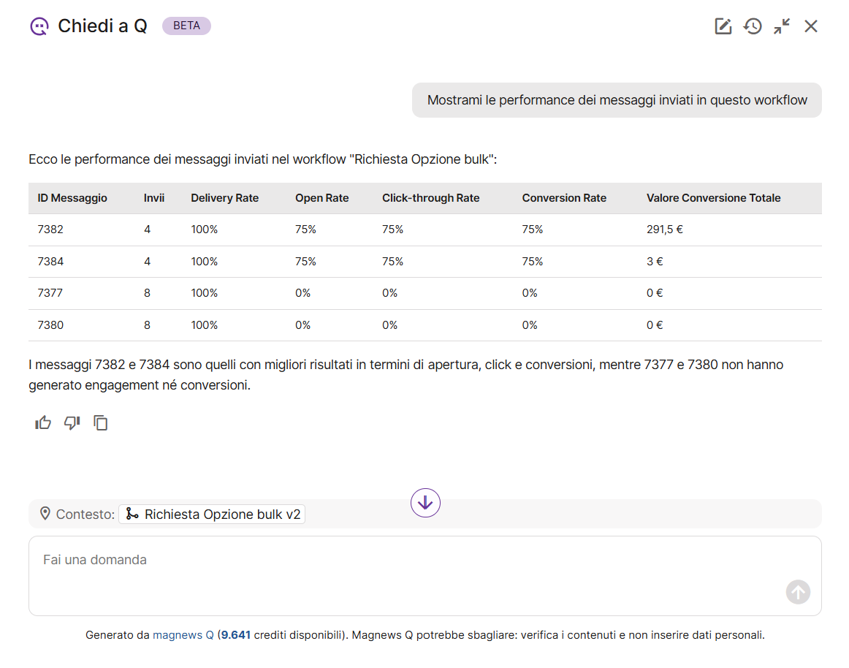Click the Q logo icon
The width and height of the screenshot is (849, 668).
[x=39, y=26]
